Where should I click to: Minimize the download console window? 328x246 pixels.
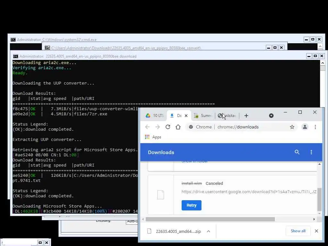(x=309, y=56)
